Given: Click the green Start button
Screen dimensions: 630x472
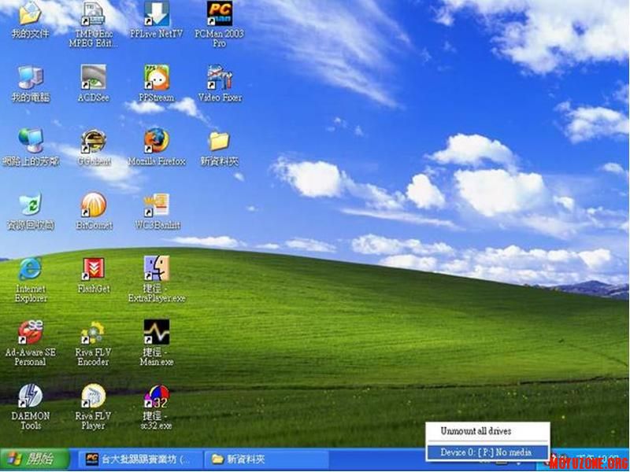Looking at the screenshot, I should click(x=30, y=459).
